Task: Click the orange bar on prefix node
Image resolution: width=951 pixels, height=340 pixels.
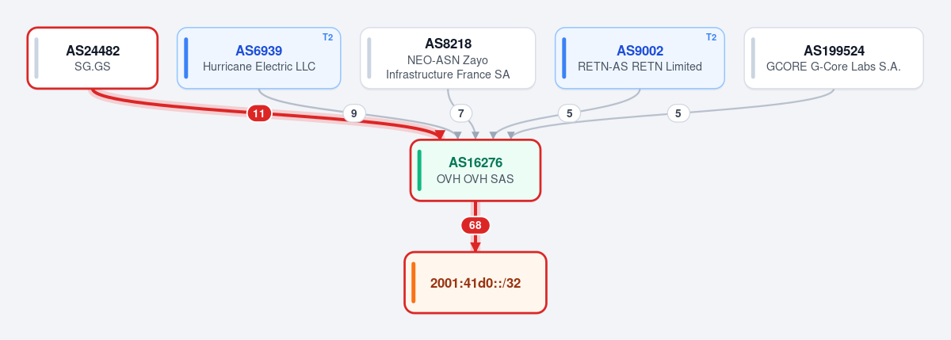Action: (413, 283)
